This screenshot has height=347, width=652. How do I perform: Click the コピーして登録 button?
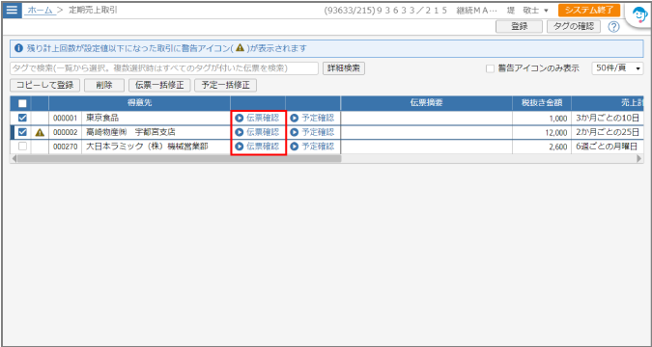[x=44, y=86]
